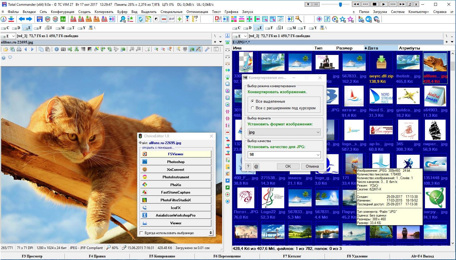The width and height of the screenshot is (456, 260).
Task: Enable 'Всегда использовать выбранную' checkbox
Action: coord(141,233)
